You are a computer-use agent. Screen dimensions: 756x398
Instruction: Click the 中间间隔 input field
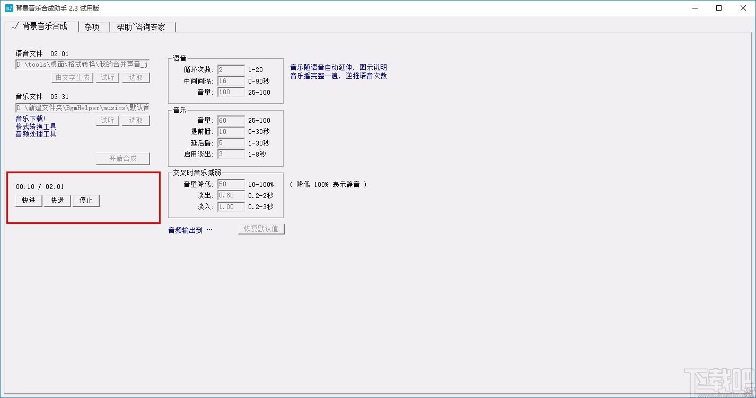click(231, 81)
